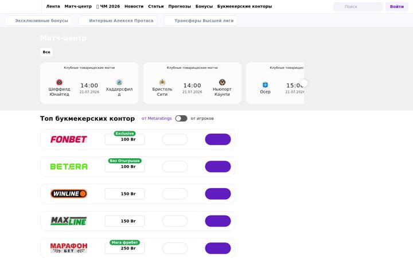Open the Winline bookmaker logo

point(68,194)
